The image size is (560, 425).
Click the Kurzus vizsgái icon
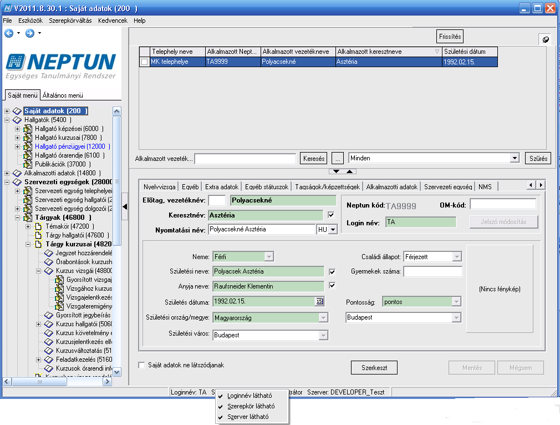coord(49,271)
